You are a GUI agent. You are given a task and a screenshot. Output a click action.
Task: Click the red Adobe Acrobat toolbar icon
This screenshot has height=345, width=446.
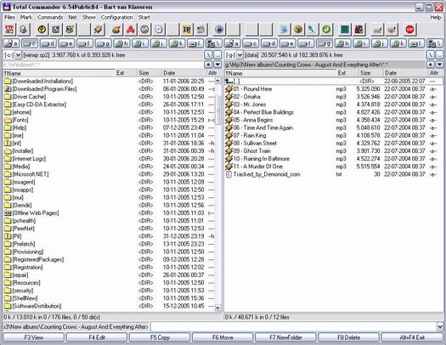(130, 29)
